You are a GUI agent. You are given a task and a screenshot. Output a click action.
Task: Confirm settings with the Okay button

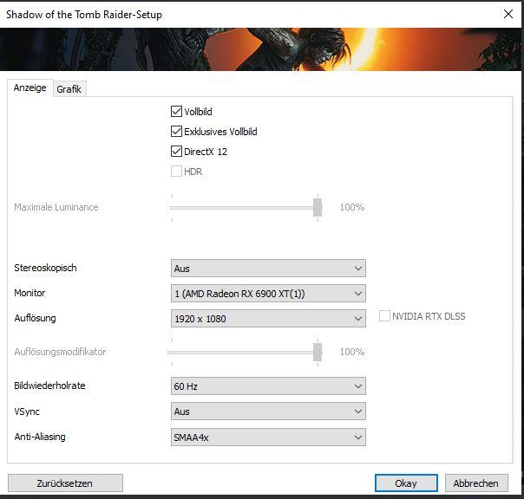pos(406,483)
